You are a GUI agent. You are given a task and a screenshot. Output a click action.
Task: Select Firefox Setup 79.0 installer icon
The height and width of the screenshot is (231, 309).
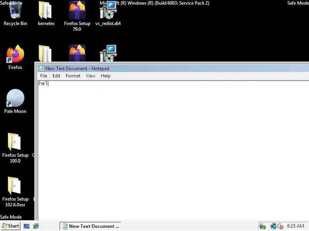(x=77, y=16)
